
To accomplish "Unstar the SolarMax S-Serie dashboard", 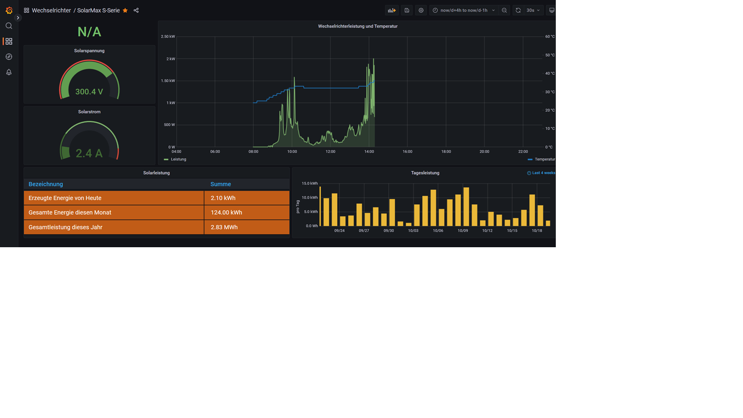I will point(125,10).
